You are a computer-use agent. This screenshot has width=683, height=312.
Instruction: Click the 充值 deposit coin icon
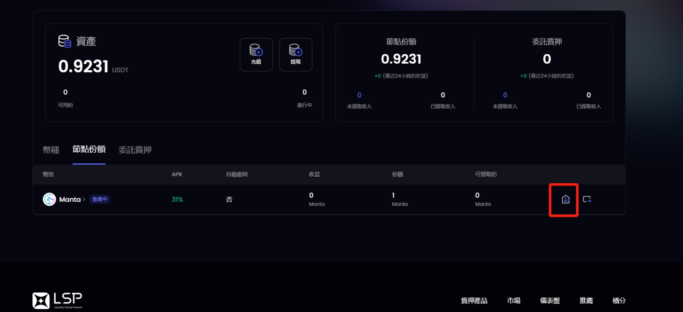click(256, 50)
